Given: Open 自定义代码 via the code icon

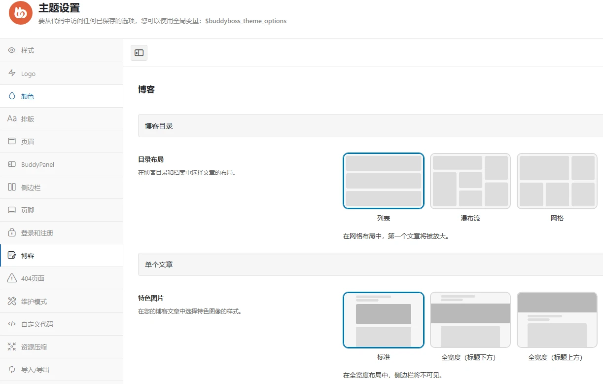Looking at the screenshot, I should [11, 324].
